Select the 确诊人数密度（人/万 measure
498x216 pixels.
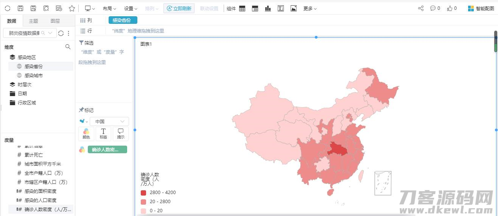(41, 209)
